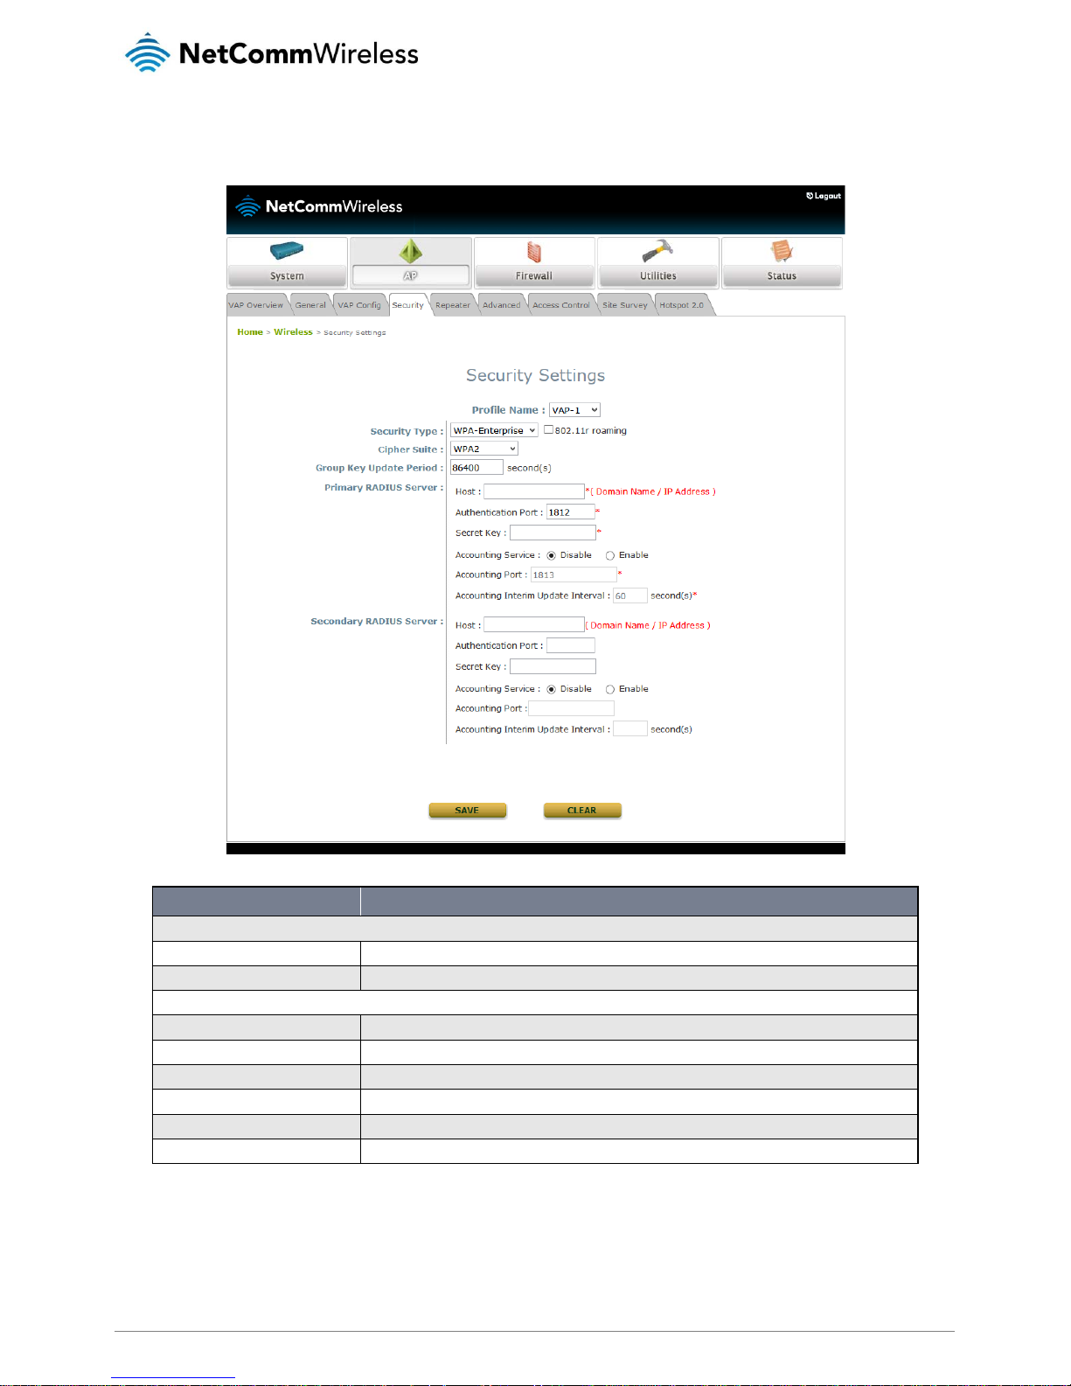Switch to the General tab

(x=310, y=305)
